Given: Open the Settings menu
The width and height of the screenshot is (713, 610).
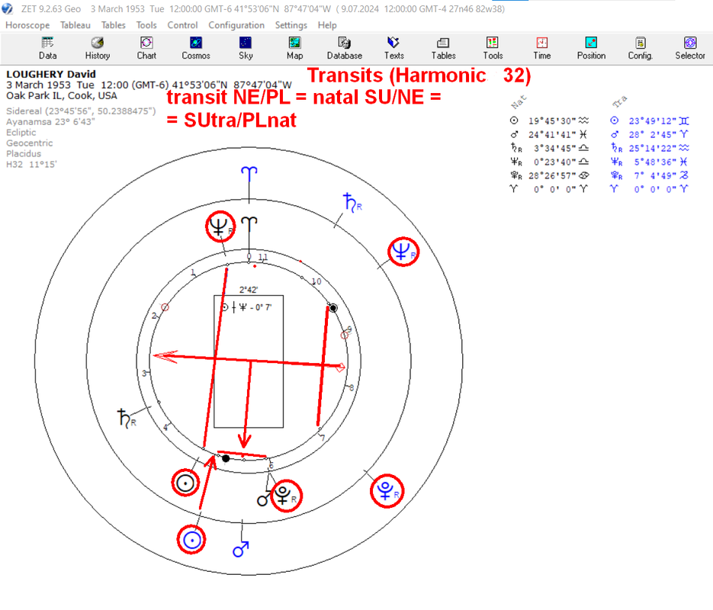Looking at the screenshot, I should pyautogui.click(x=291, y=25).
